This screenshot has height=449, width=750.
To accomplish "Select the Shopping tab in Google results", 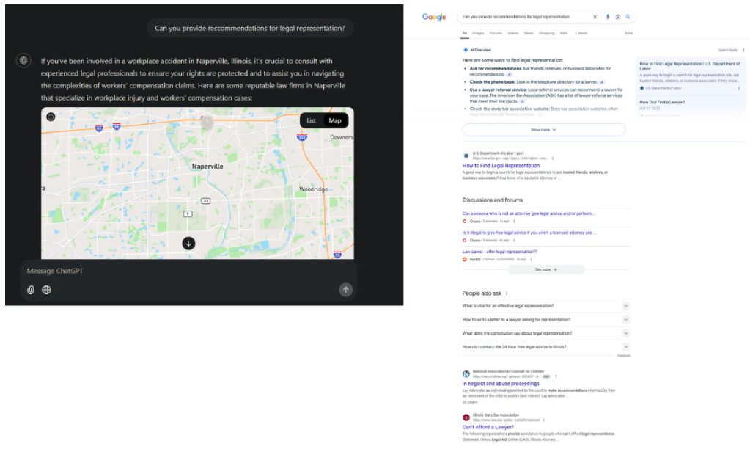I will 547,34.
